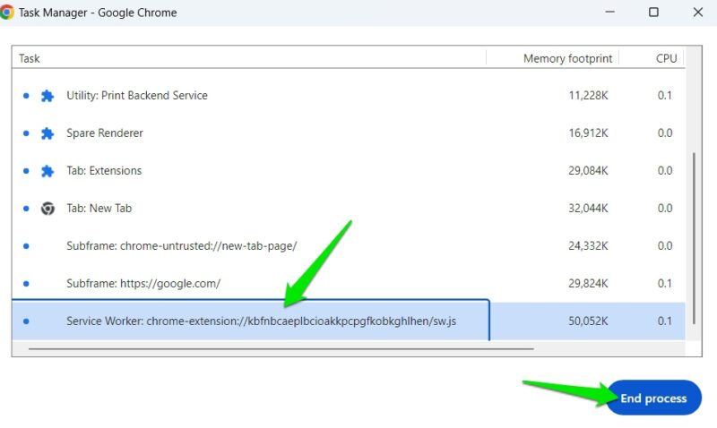Select Utility: Print Backend Service row
717x428 pixels.
[x=349, y=96]
